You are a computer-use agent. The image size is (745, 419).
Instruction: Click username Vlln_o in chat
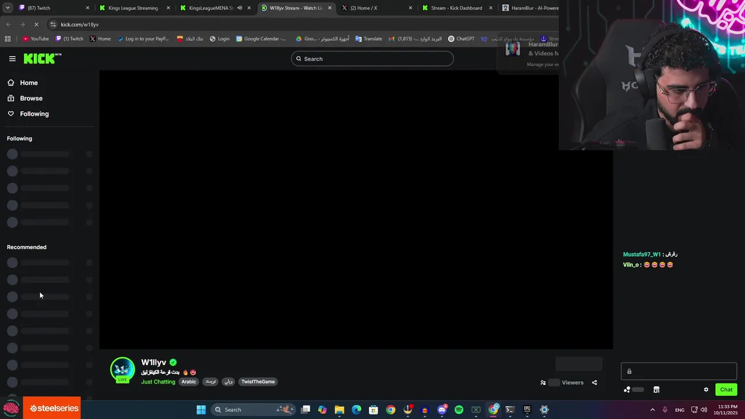631,265
